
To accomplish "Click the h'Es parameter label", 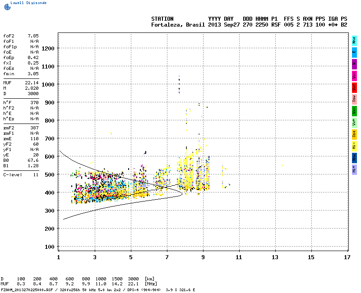I will [9, 119].
